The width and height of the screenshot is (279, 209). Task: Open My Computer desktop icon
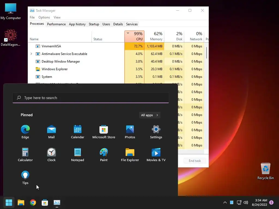coord(11,11)
